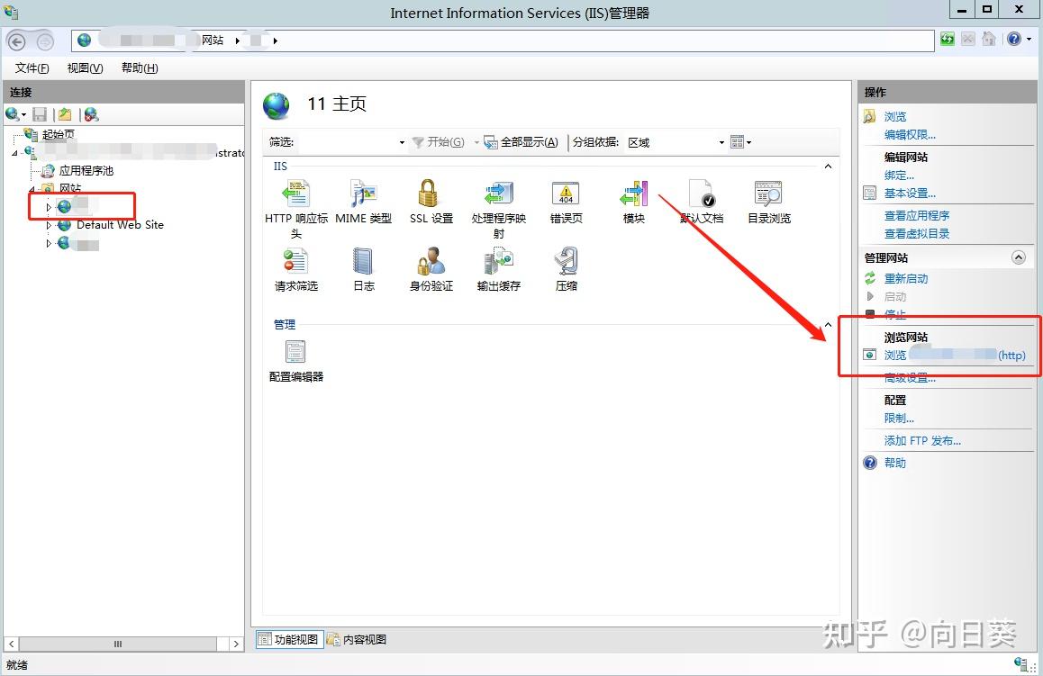This screenshot has width=1043, height=676.
Task: Open the 错误页 404 icon
Action: point(566,194)
